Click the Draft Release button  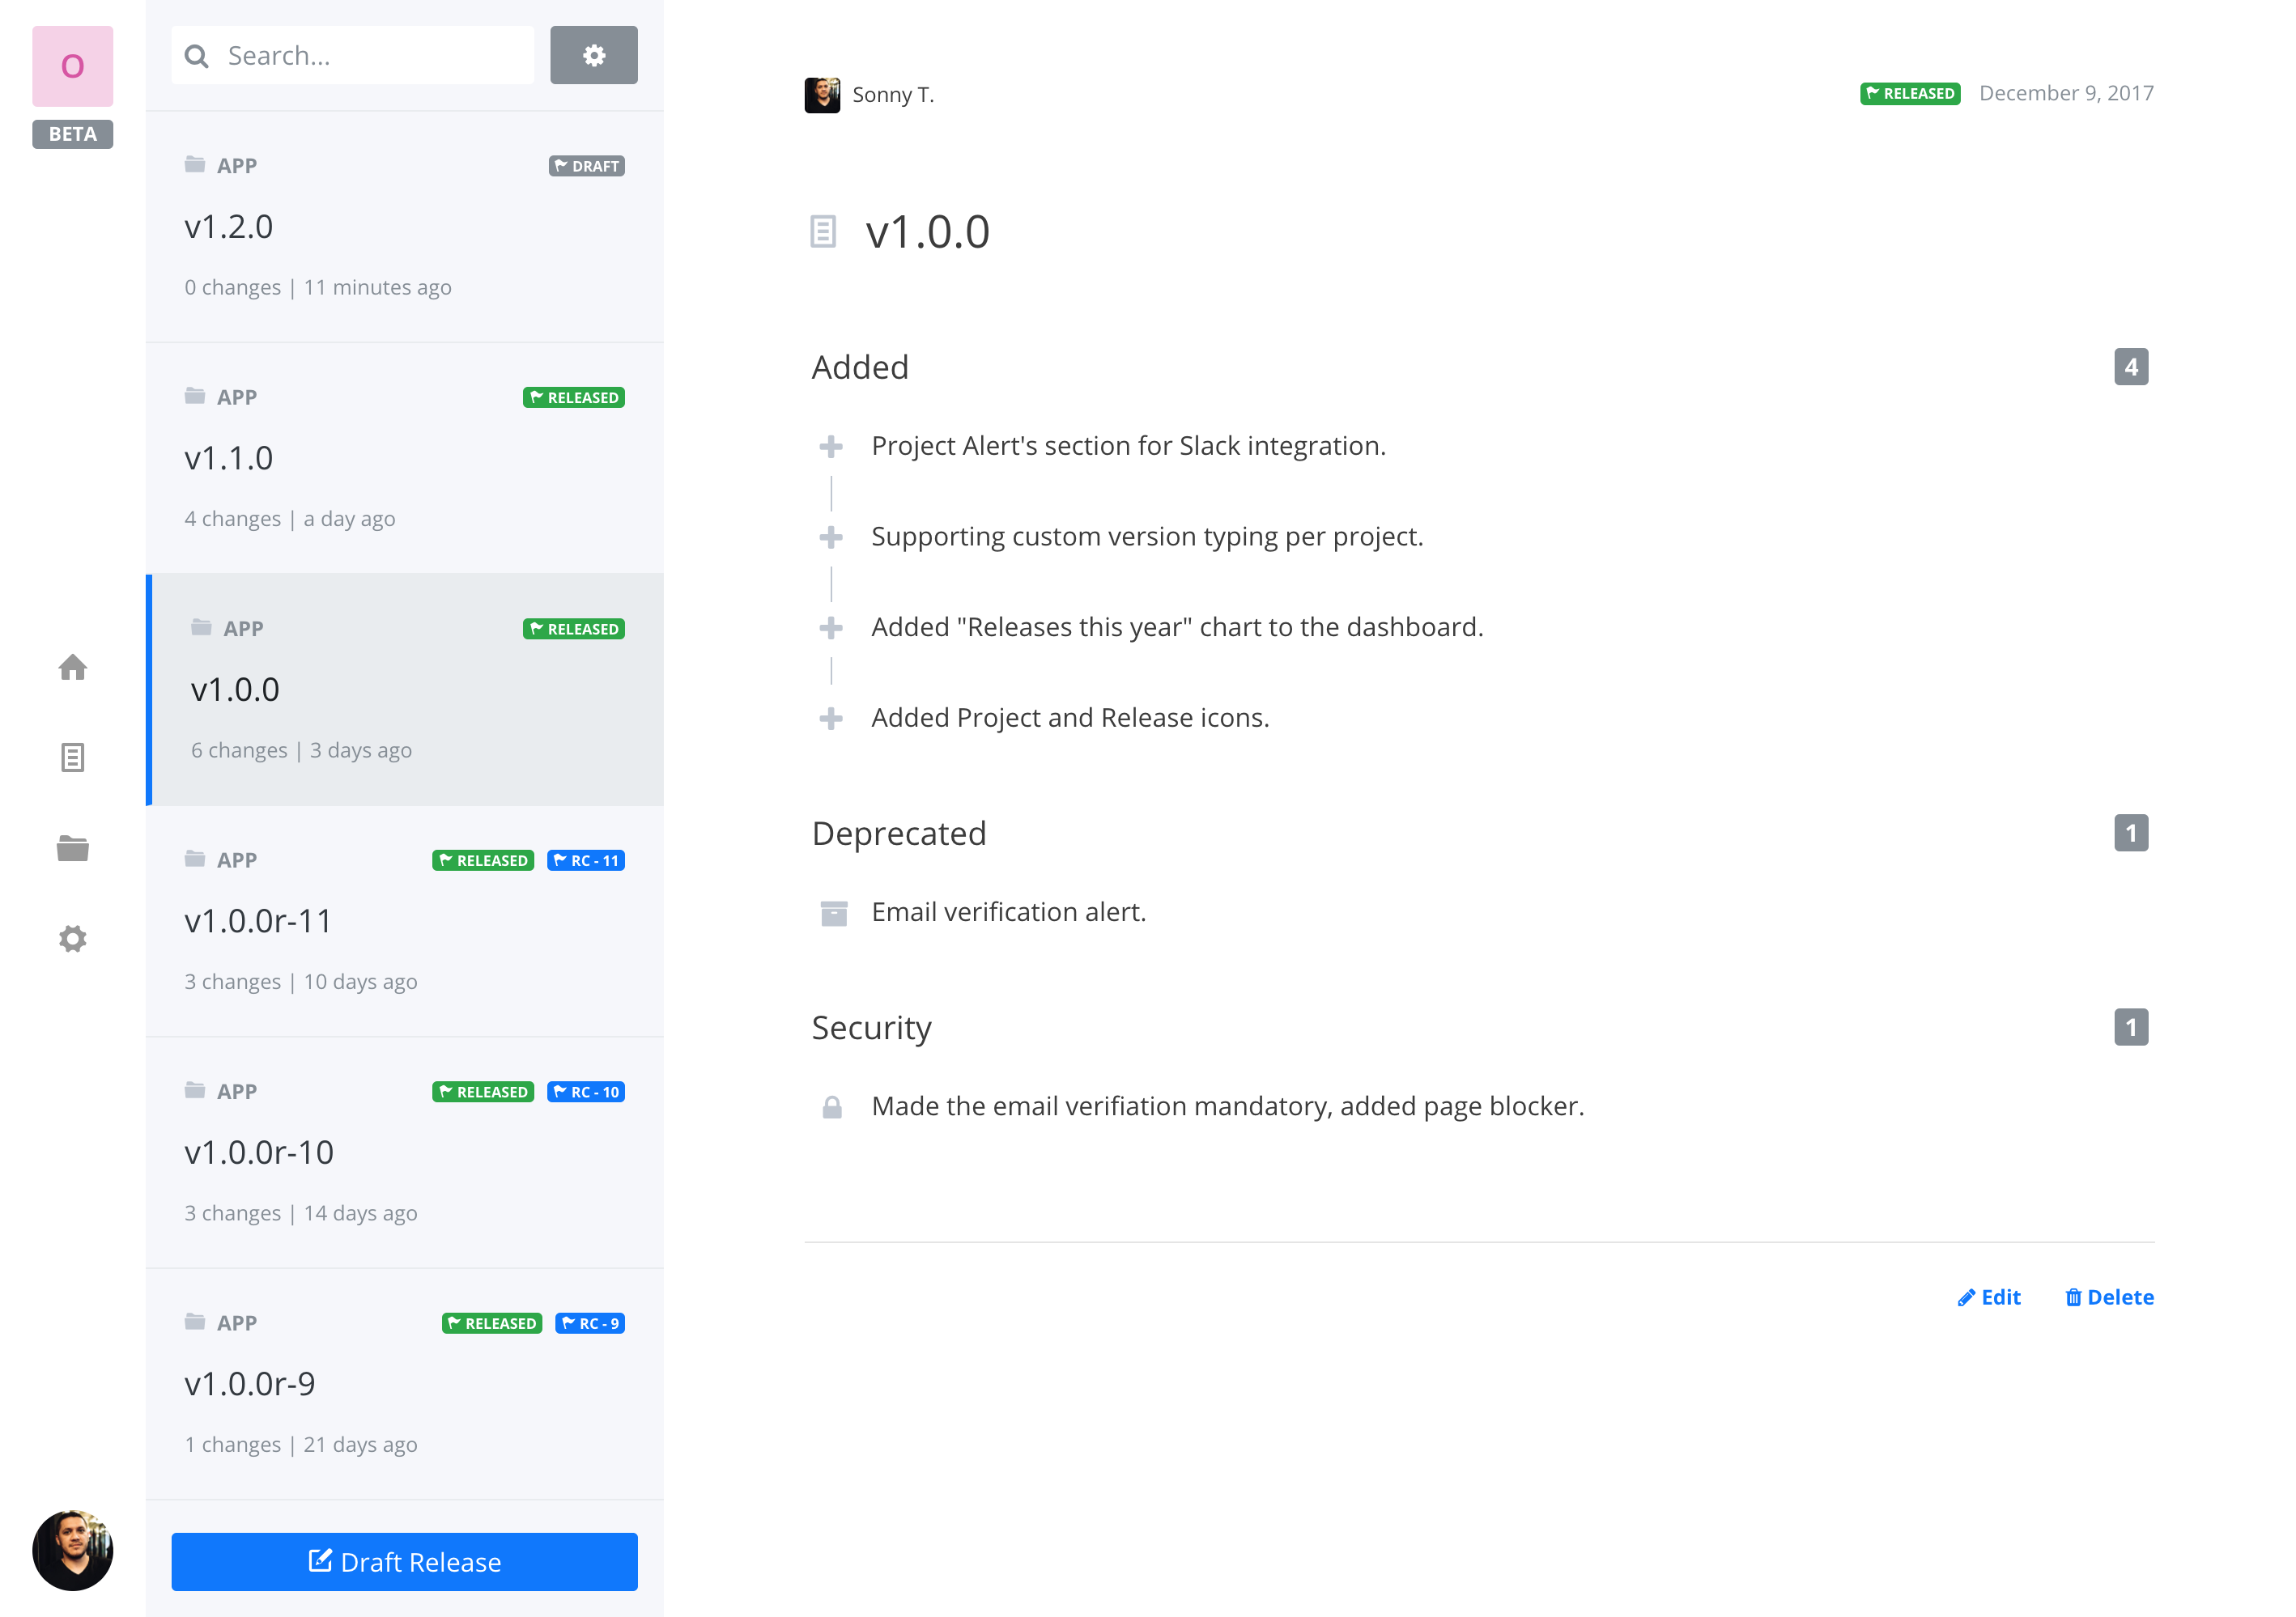pyautogui.click(x=404, y=1561)
